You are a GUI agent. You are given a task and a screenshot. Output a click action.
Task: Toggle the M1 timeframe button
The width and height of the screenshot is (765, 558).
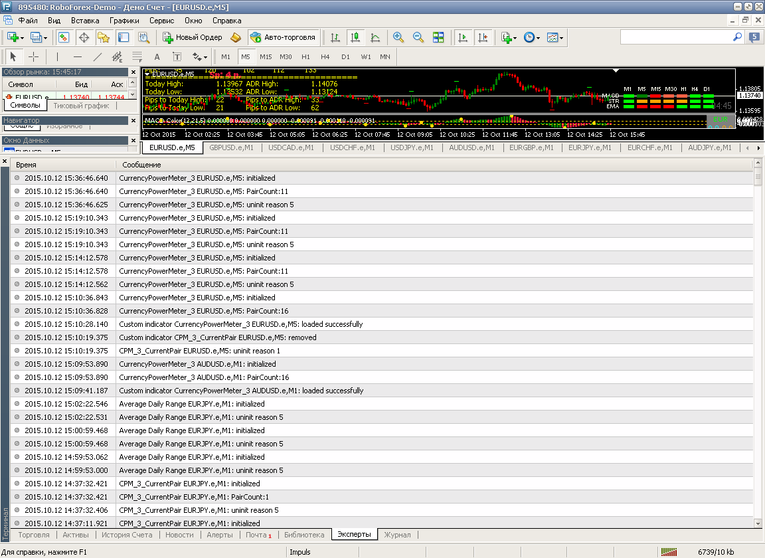(x=225, y=56)
